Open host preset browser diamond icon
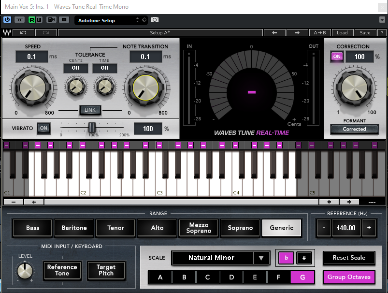The width and height of the screenshot is (388, 293). pos(144,20)
